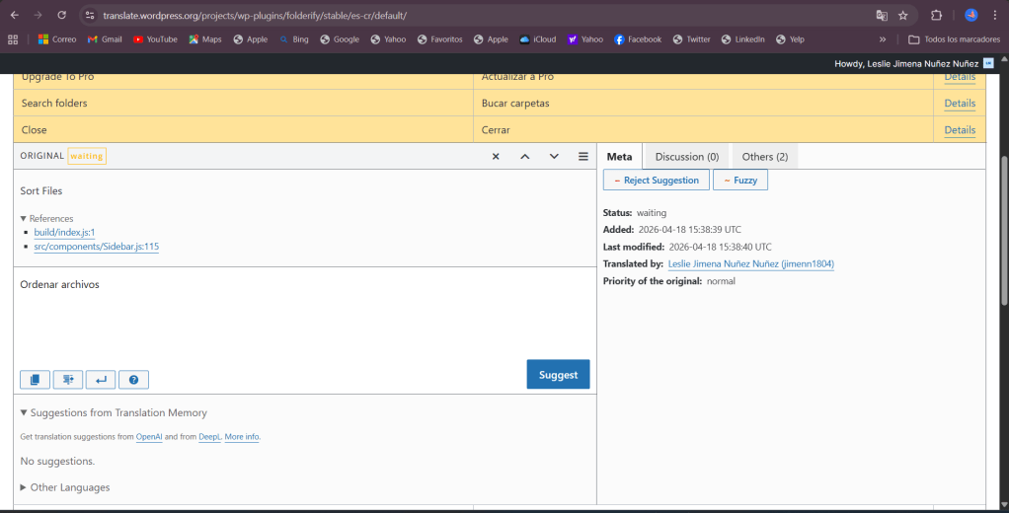Open the editor hamburger menu icon
Screen dimensions: 1009x513
pos(583,157)
